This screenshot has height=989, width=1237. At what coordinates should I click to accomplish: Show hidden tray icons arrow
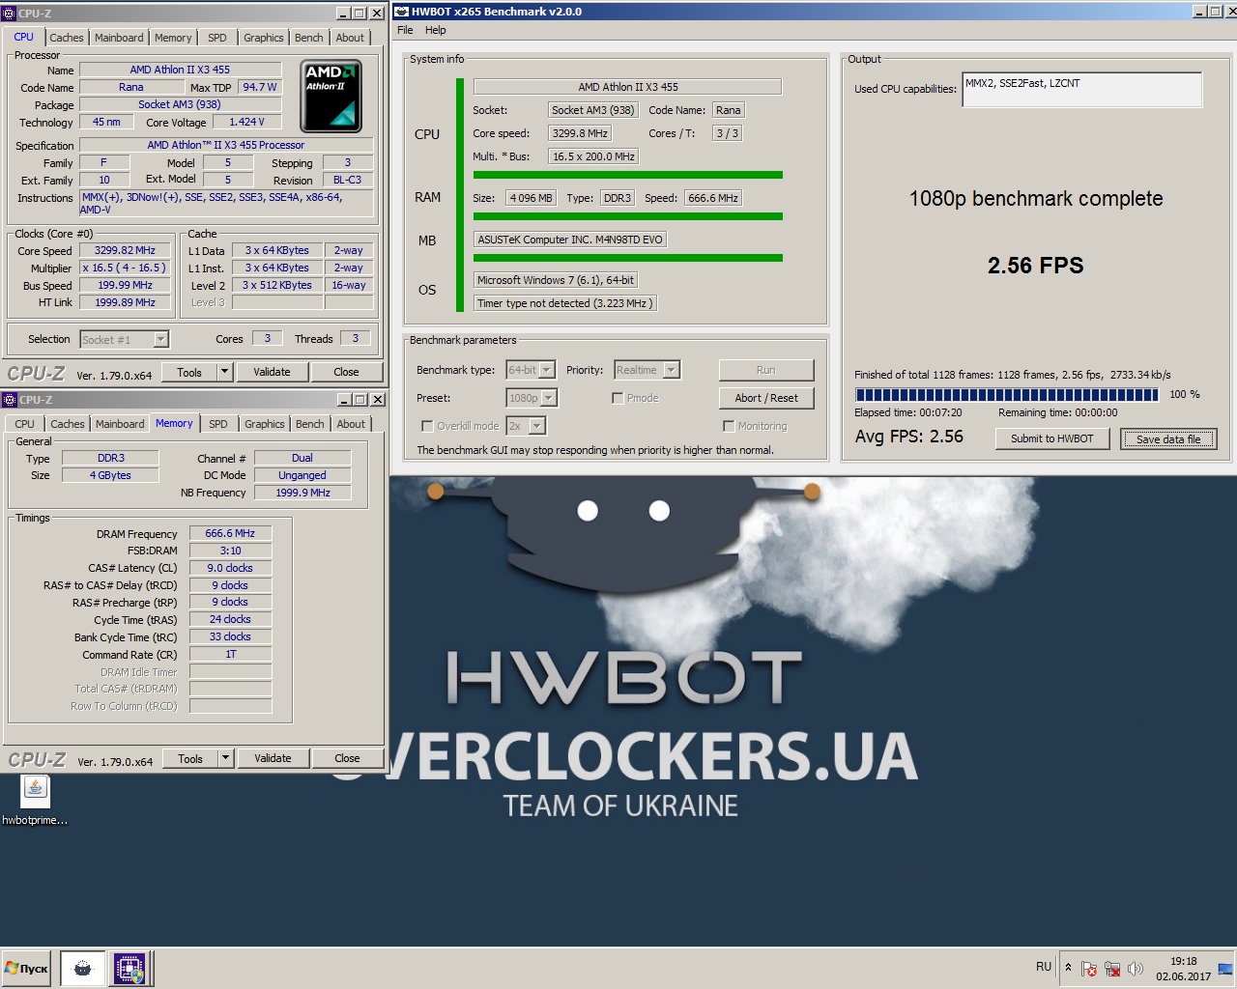[x=1068, y=967]
